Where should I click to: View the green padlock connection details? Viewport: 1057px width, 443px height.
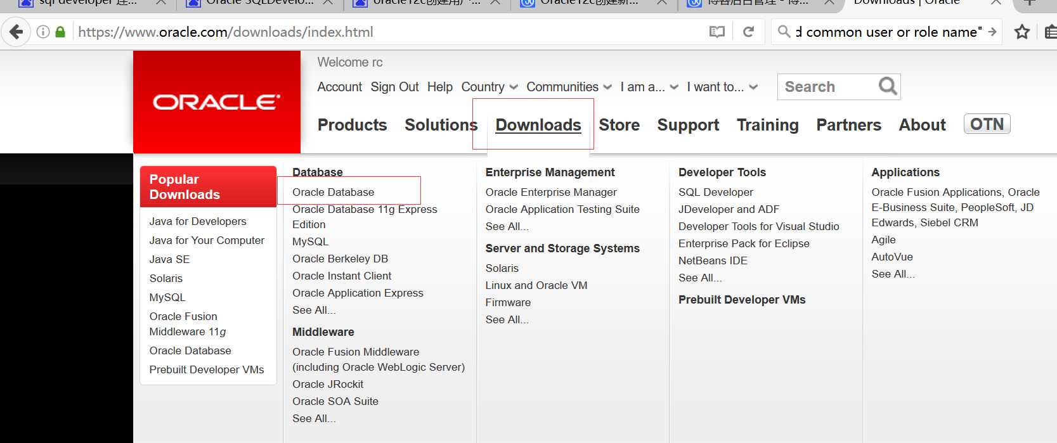60,32
